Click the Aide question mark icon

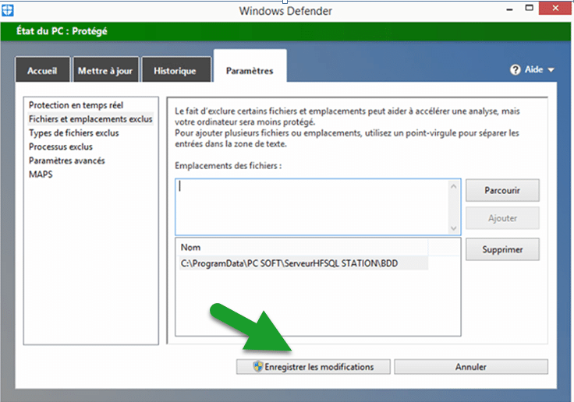point(515,69)
